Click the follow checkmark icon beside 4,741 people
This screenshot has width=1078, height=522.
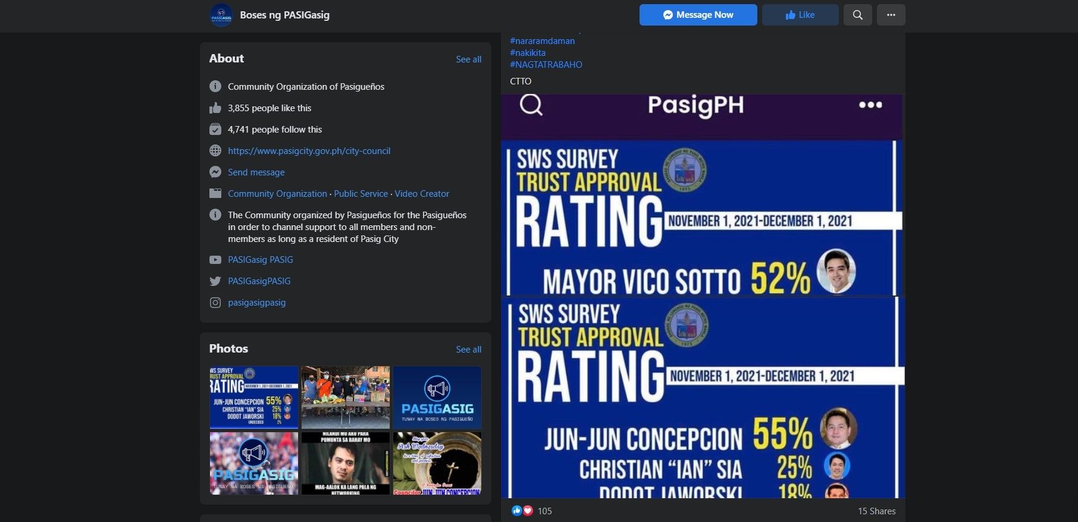coord(215,129)
